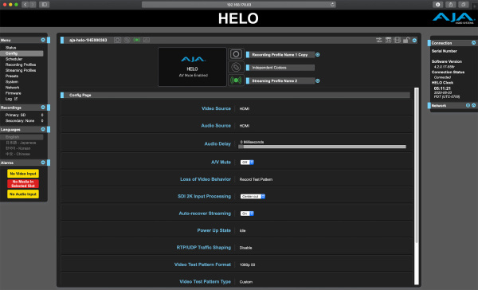Image resolution: width=478 pixels, height=290 pixels.
Task: Click the No Video Input alarm
Action: pyautogui.click(x=23, y=174)
